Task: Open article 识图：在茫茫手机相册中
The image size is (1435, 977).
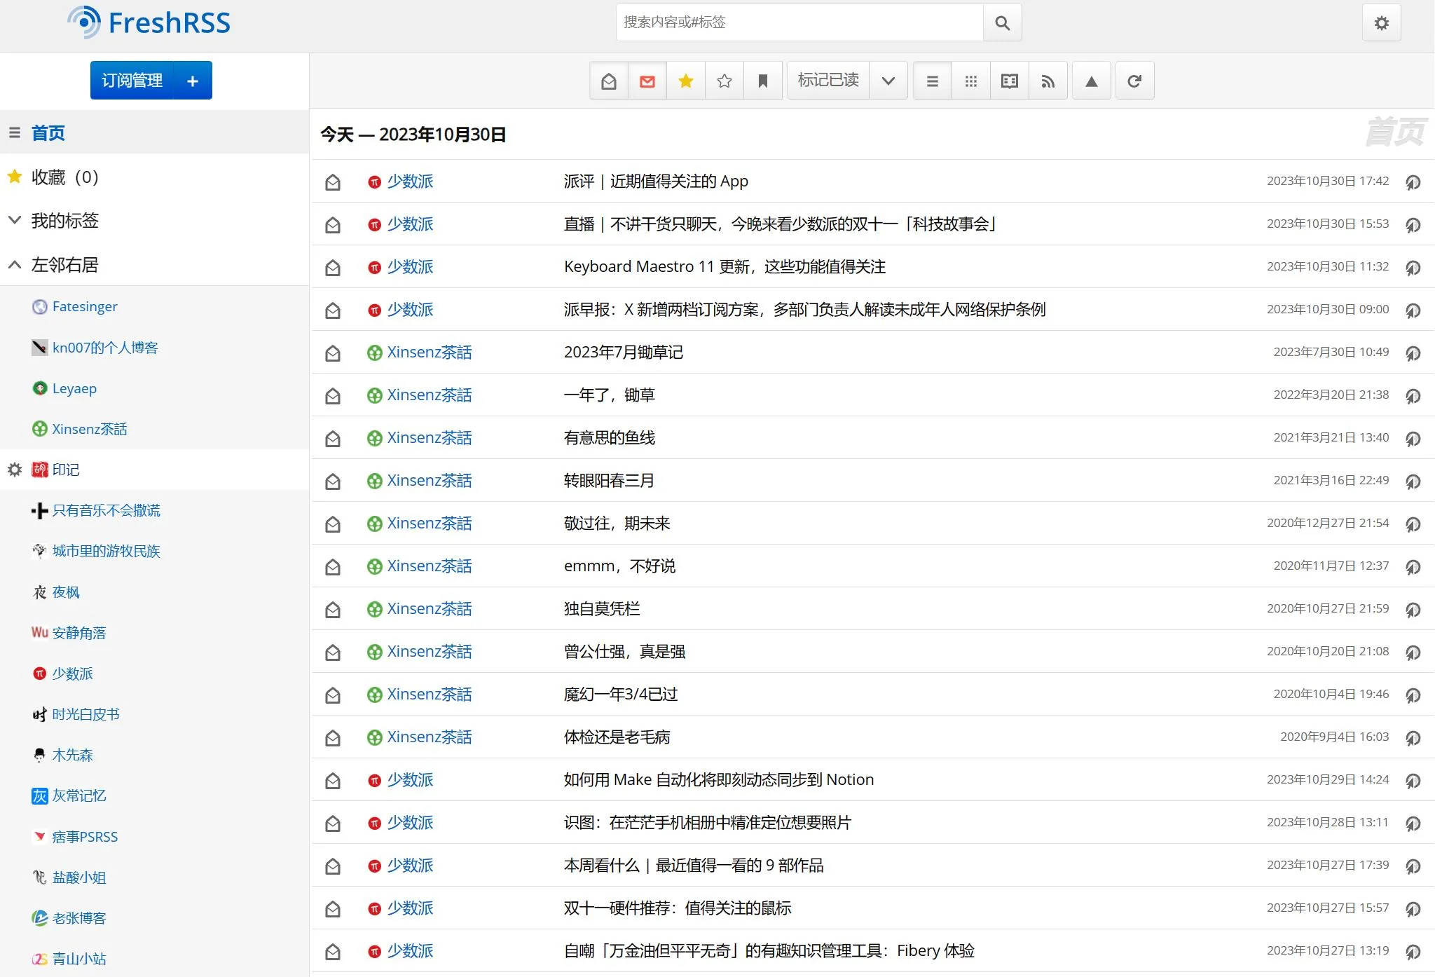Action: click(x=708, y=822)
